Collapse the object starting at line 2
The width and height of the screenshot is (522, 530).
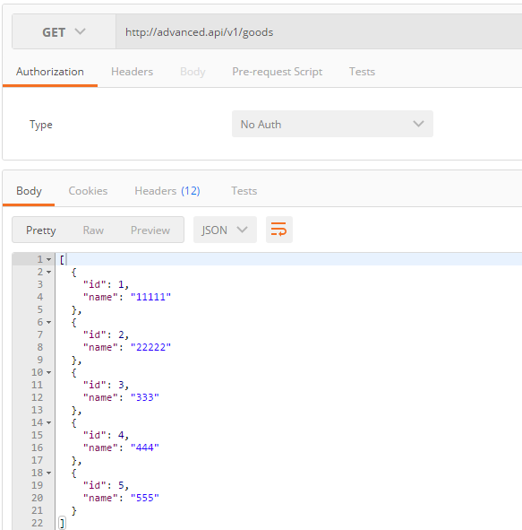[49, 272]
